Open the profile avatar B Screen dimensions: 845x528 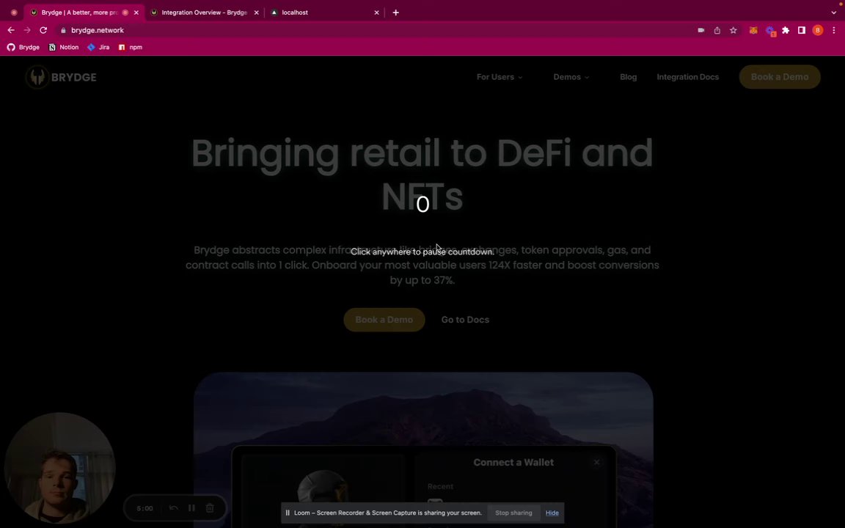tap(818, 30)
